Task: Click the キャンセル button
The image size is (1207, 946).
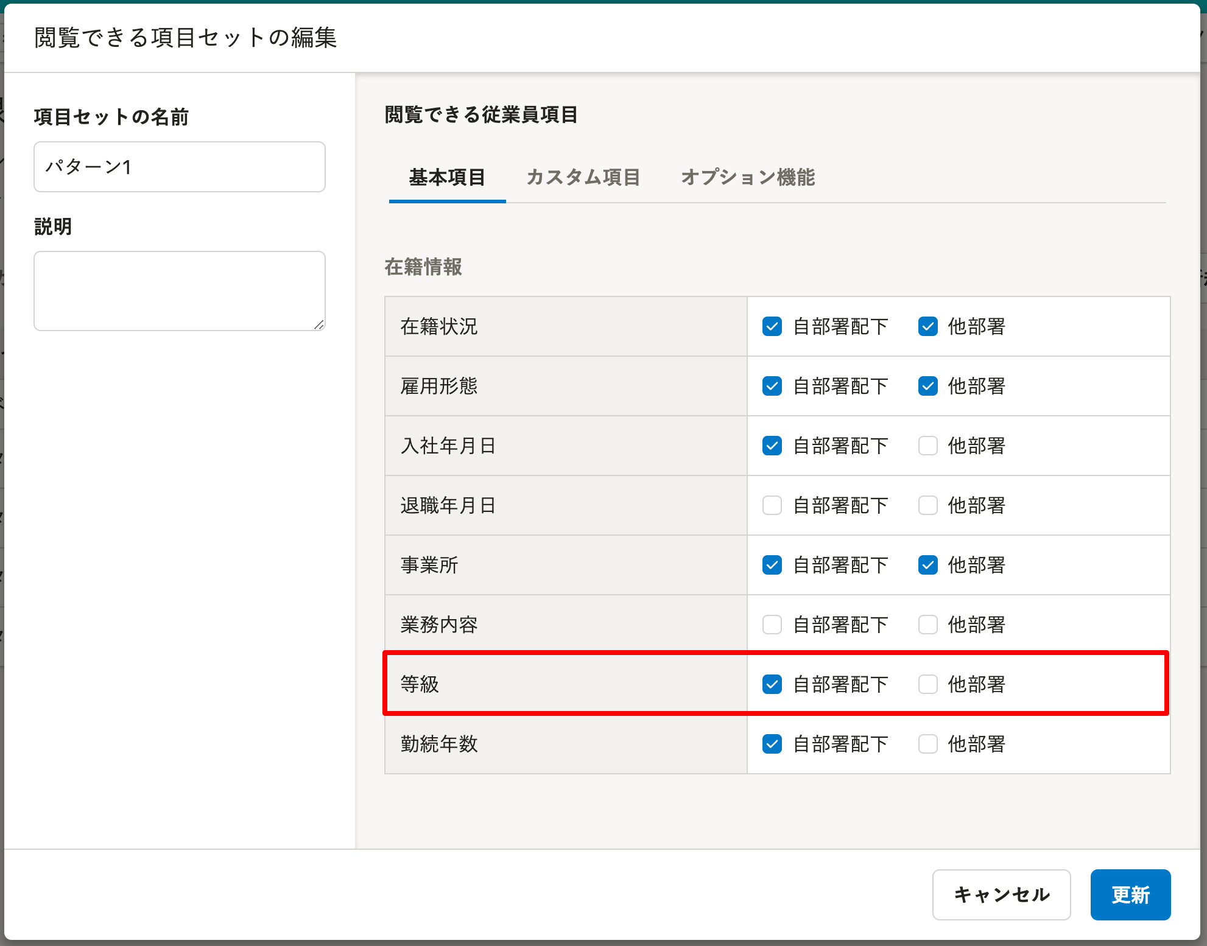Action: (1001, 894)
